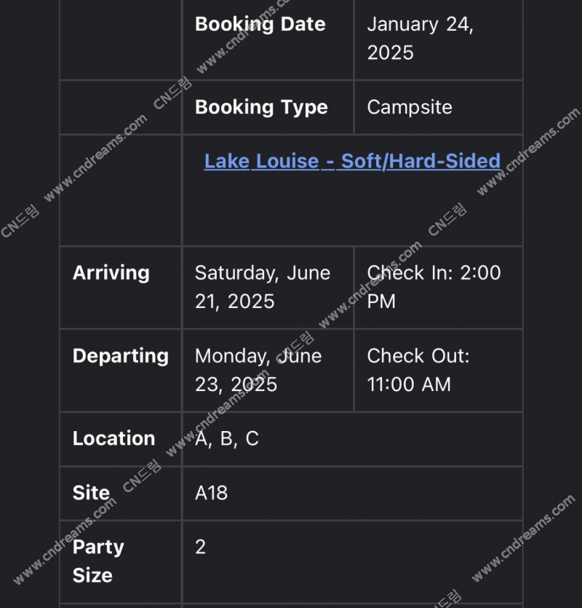Select the Booking Type label
582x608 pixels.
tap(262, 108)
